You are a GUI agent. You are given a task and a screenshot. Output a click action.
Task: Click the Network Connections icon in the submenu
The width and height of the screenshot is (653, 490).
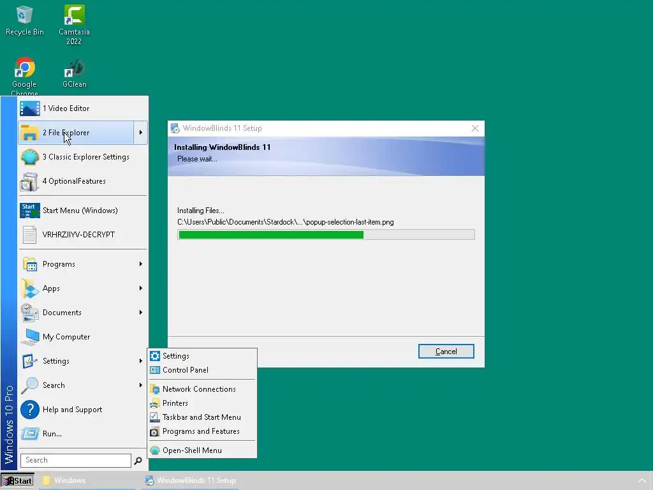[x=155, y=389]
